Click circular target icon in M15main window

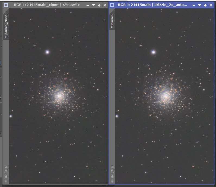click(x=112, y=181)
